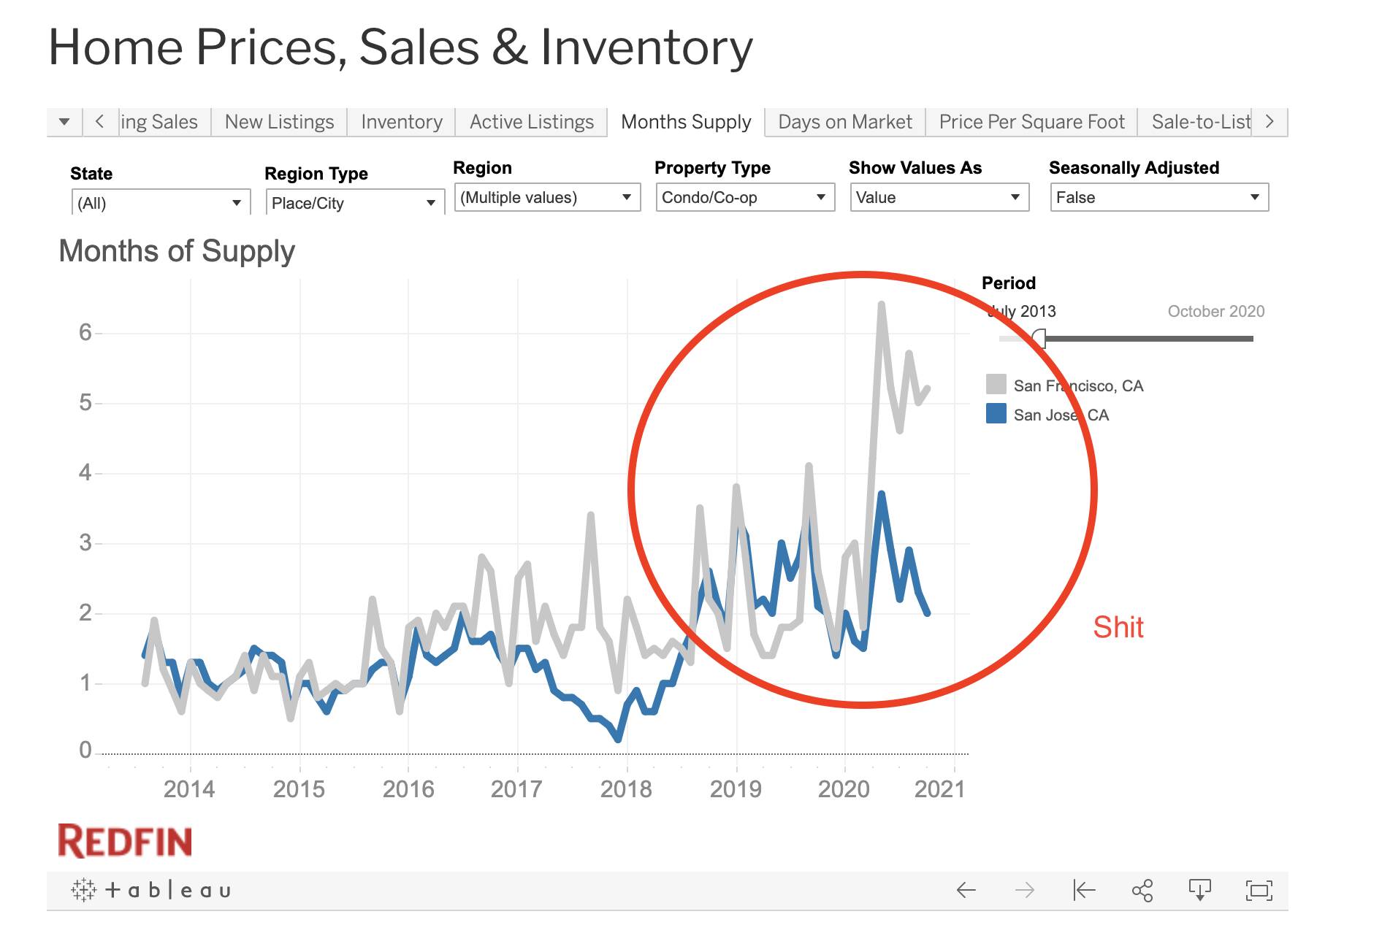Enter full screen view icon
This screenshot has width=1382, height=952.
coord(1259,890)
